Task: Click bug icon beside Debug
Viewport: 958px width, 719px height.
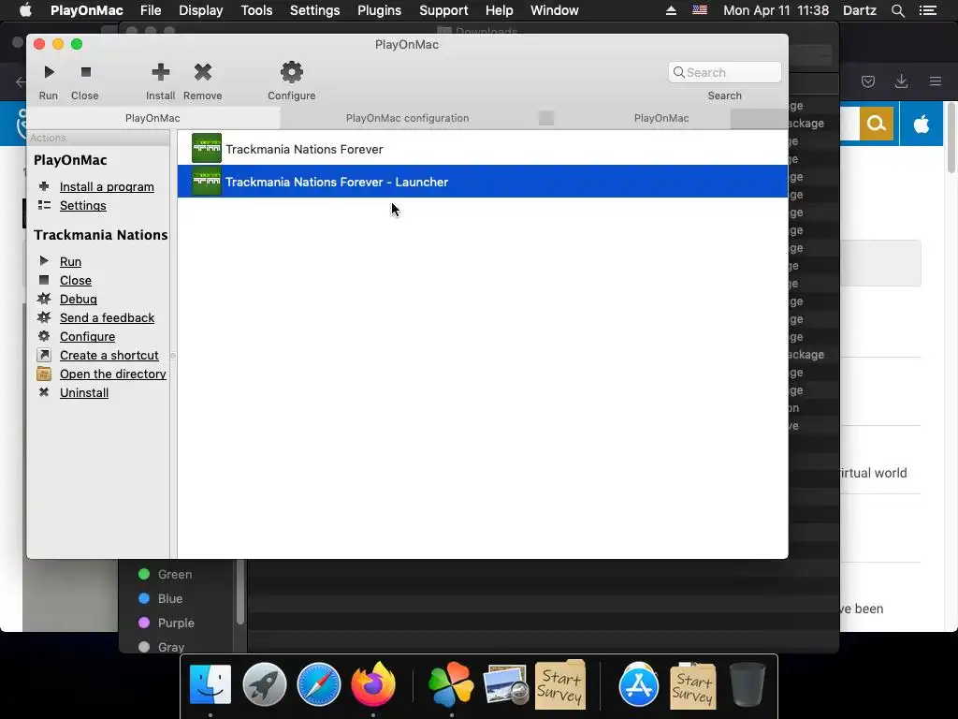Action: (x=44, y=299)
